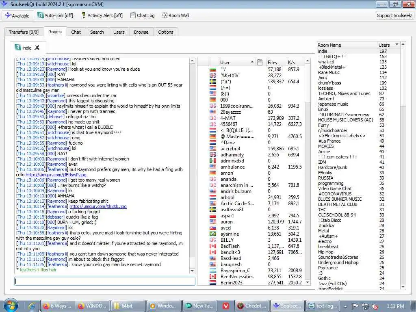Image resolution: width=416 pixels, height=312 pixels.
Task: Click flag icon next to (*)(*)
Action: click(x=213, y=81)
